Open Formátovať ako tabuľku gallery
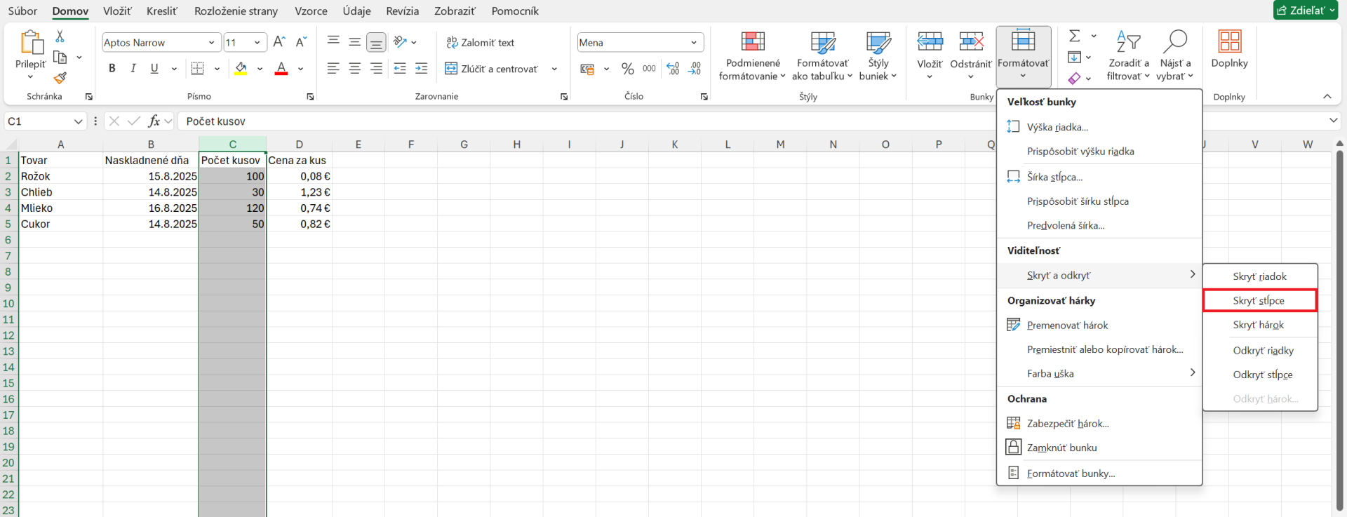 (x=822, y=56)
